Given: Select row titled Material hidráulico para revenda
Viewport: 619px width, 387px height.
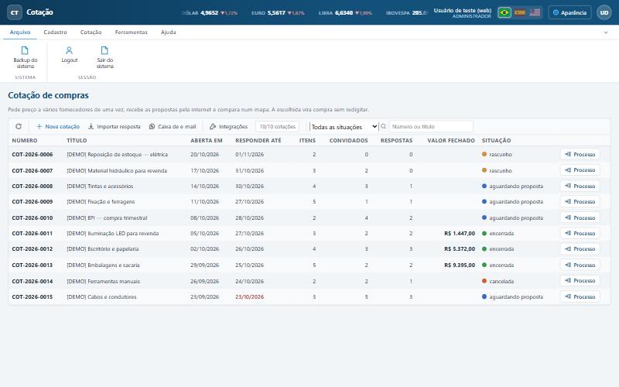Looking at the screenshot, I should point(309,170).
